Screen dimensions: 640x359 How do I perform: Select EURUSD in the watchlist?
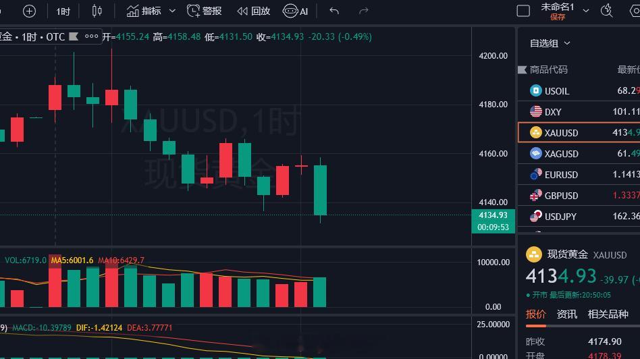tap(579, 175)
